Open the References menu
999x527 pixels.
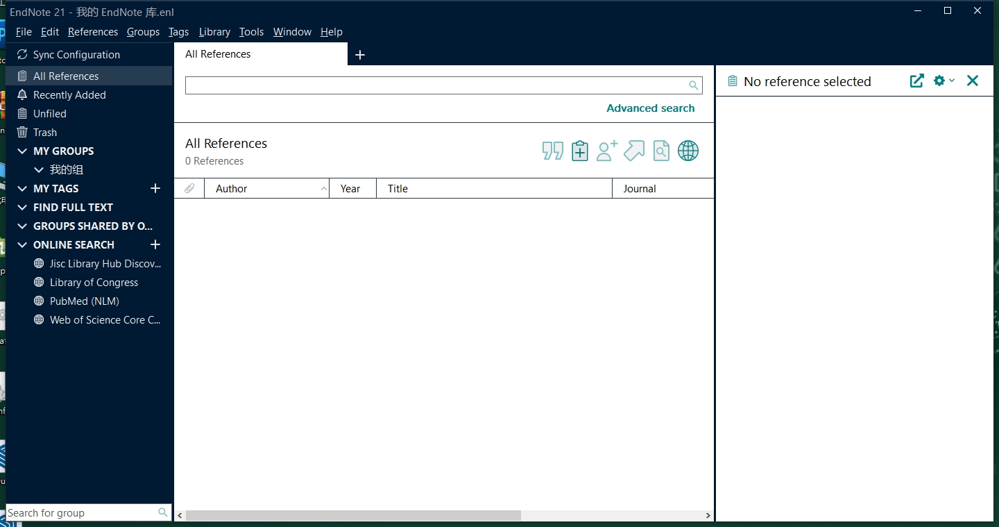pos(93,32)
